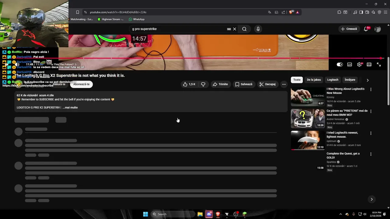
Task: Click the browser address bar URL
Action: click(x=118, y=12)
